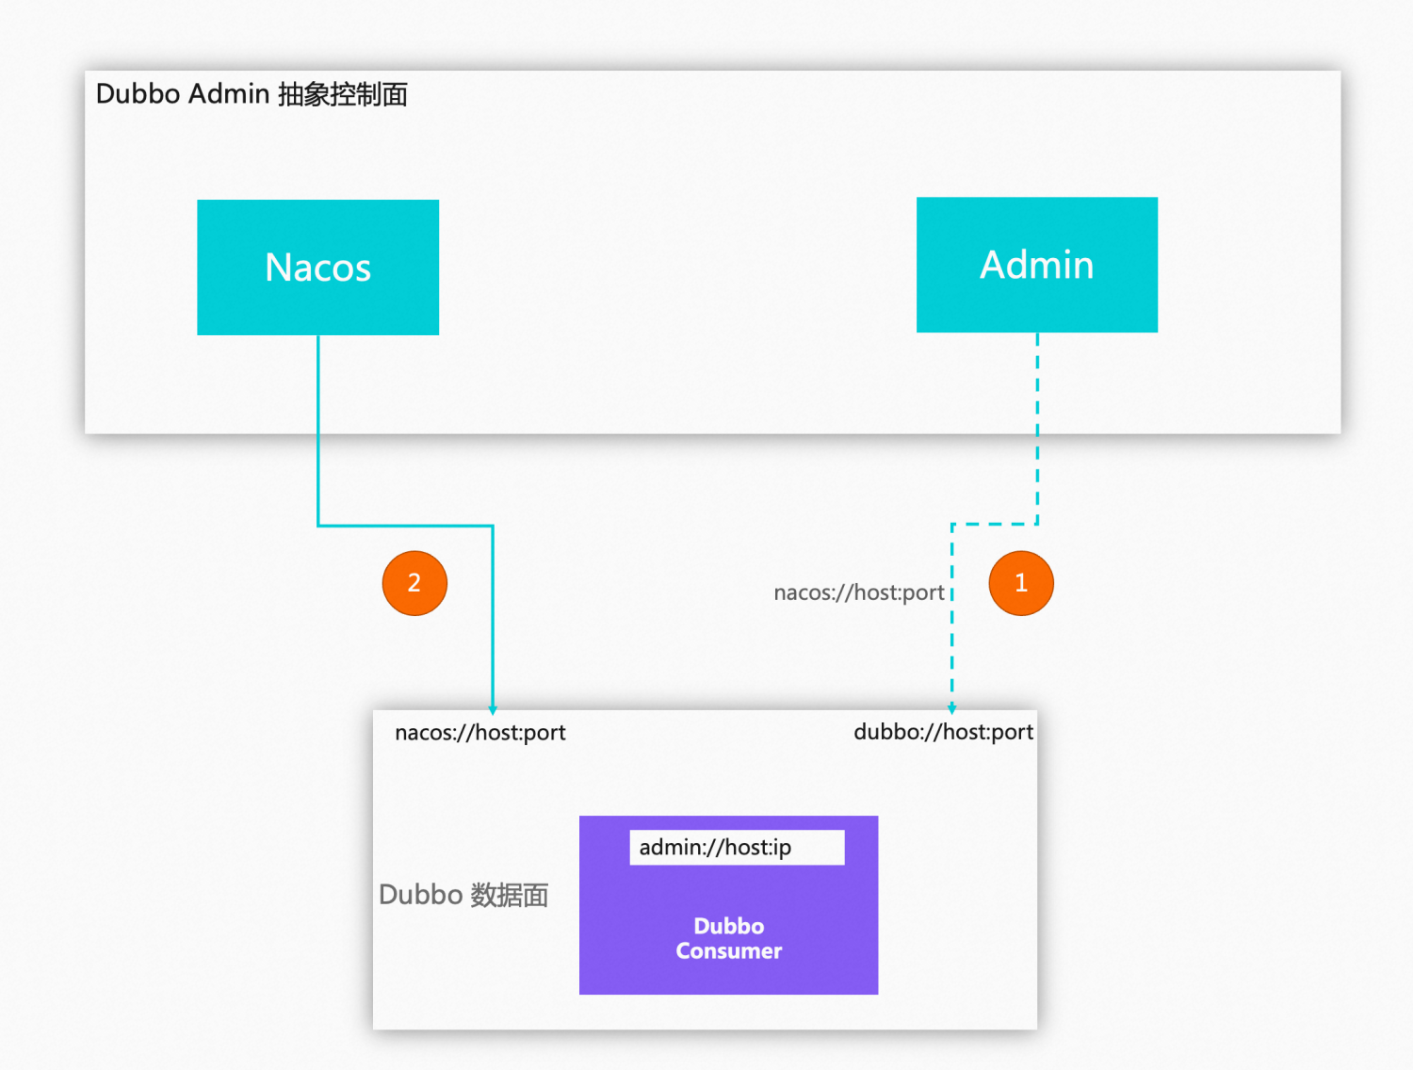The width and height of the screenshot is (1413, 1070).
Task: Click the orange circle numbered 1
Action: [1020, 583]
